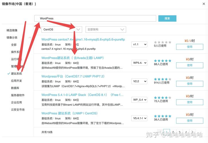Click the star rating with 39人已使用
Image resolution: width=208 pixels, height=143 pixels.
(x=163, y=116)
